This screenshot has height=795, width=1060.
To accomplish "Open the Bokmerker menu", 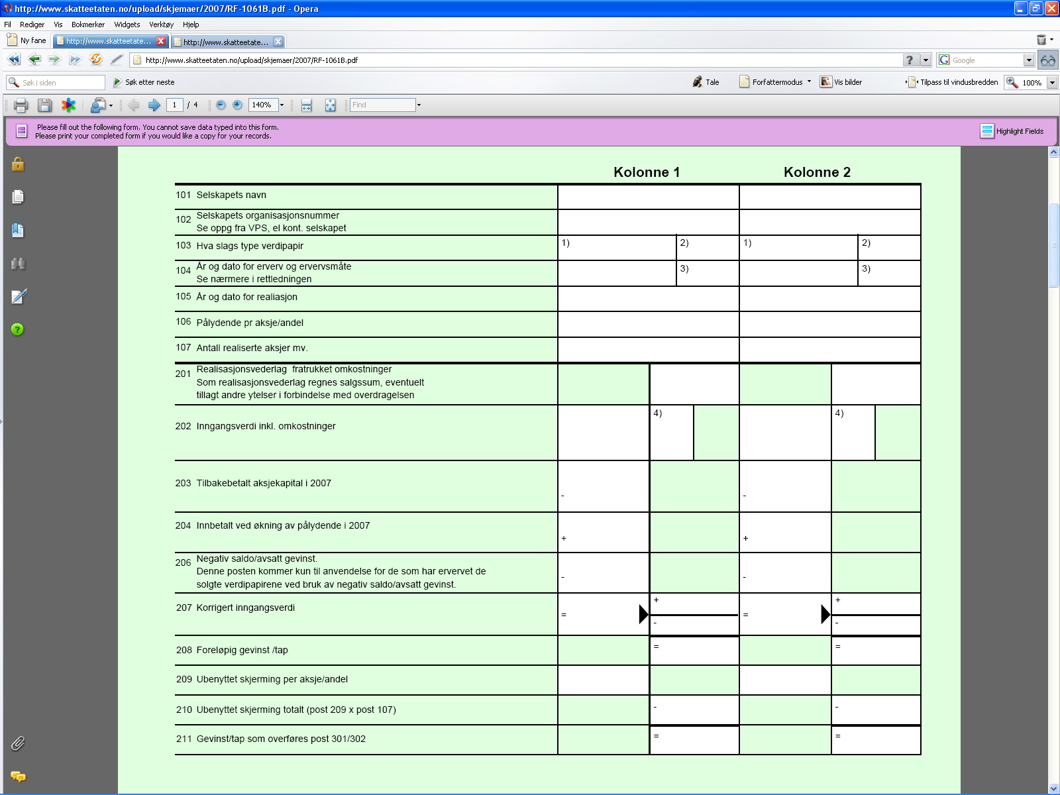I will [x=88, y=25].
